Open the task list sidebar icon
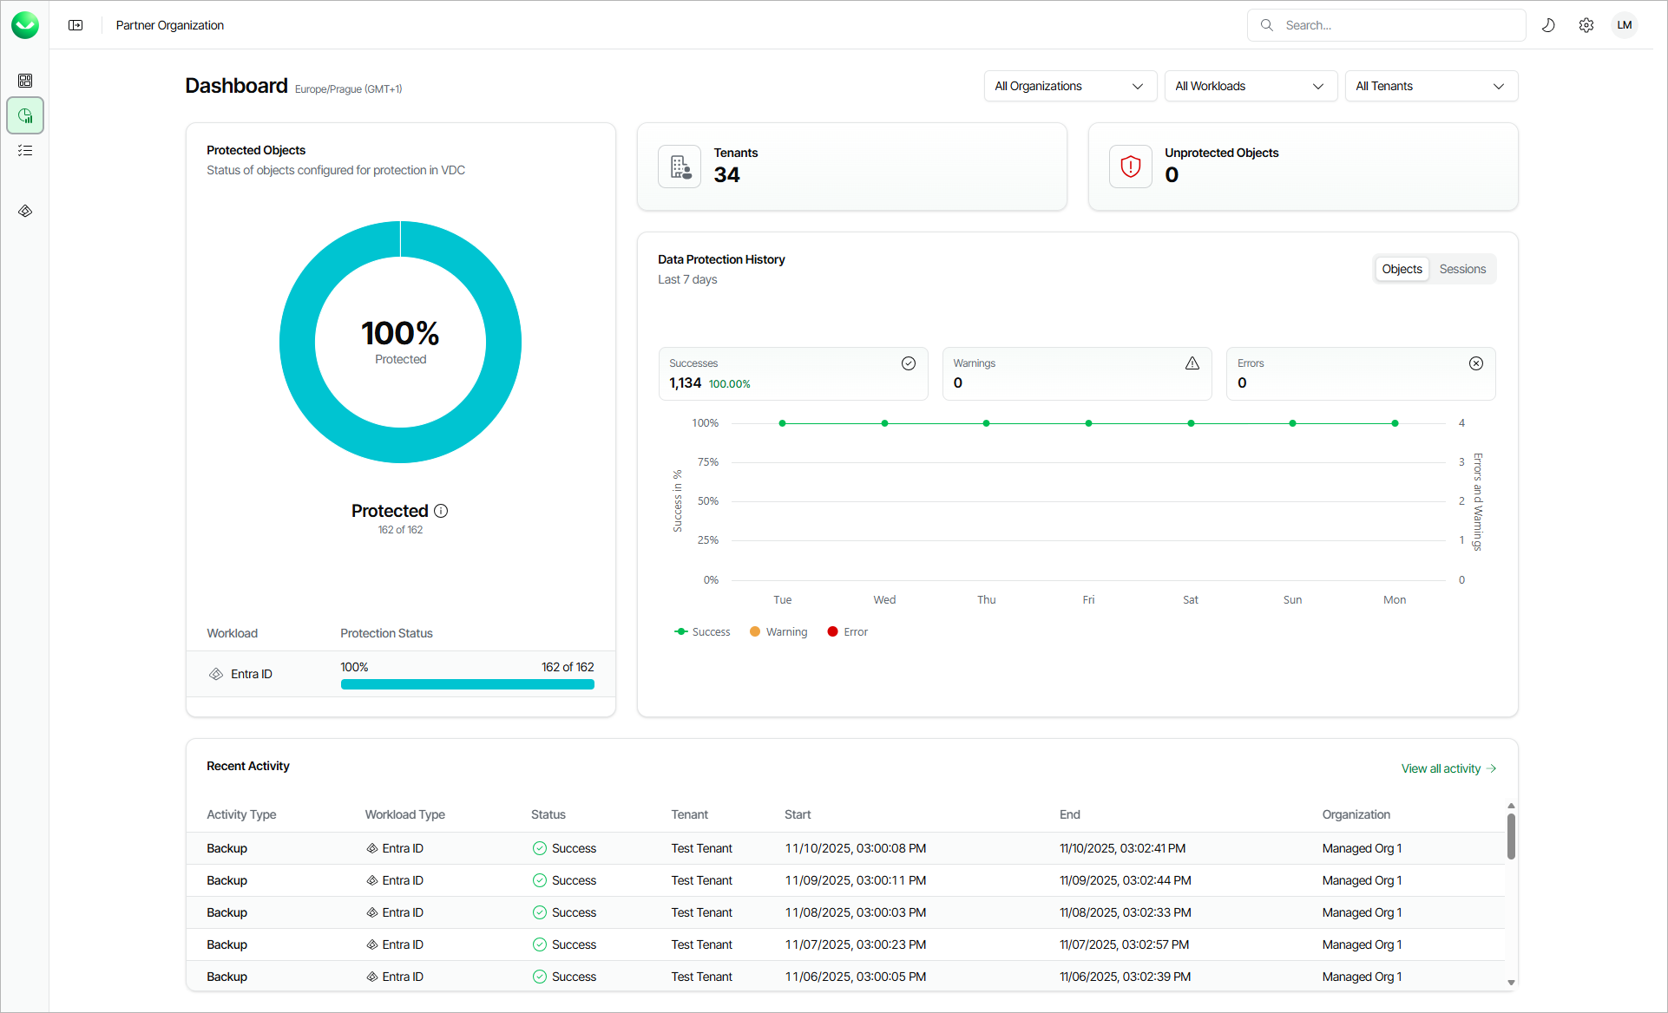1668x1013 pixels. tap(25, 151)
